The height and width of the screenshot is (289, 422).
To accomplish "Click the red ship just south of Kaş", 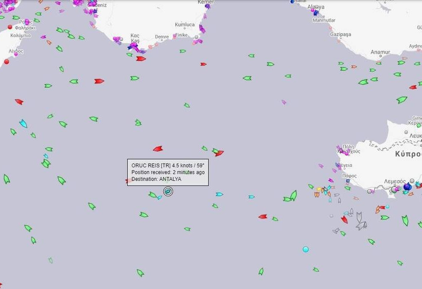I will pyautogui.click(x=140, y=59).
